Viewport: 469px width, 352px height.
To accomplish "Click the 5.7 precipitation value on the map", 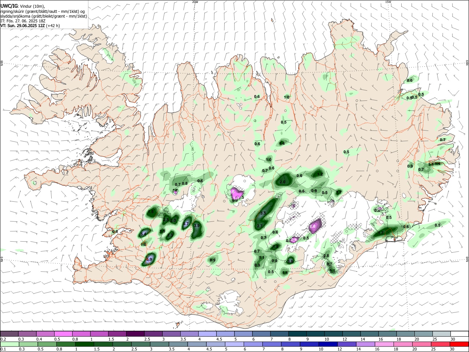I will point(186,224).
